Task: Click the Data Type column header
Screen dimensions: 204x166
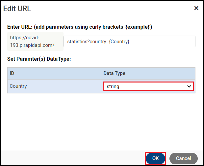Action: (x=114, y=73)
